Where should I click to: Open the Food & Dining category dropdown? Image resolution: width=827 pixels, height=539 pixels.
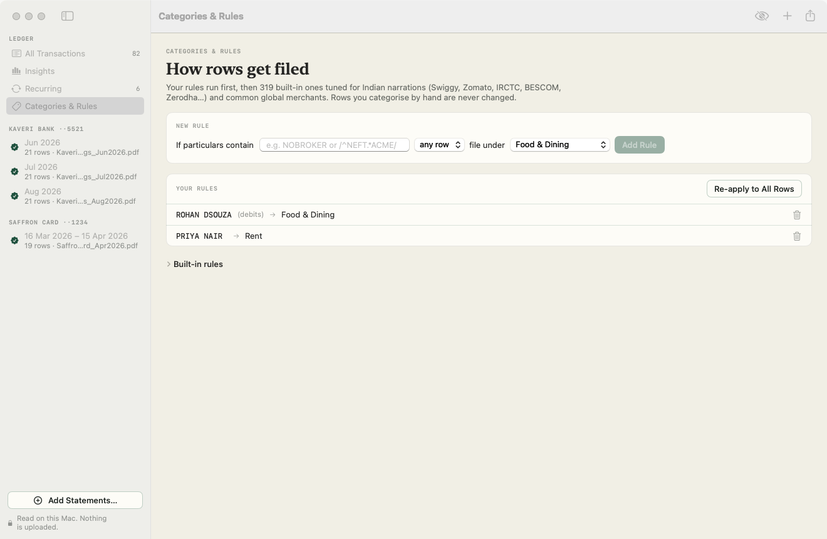tap(560, 145)
